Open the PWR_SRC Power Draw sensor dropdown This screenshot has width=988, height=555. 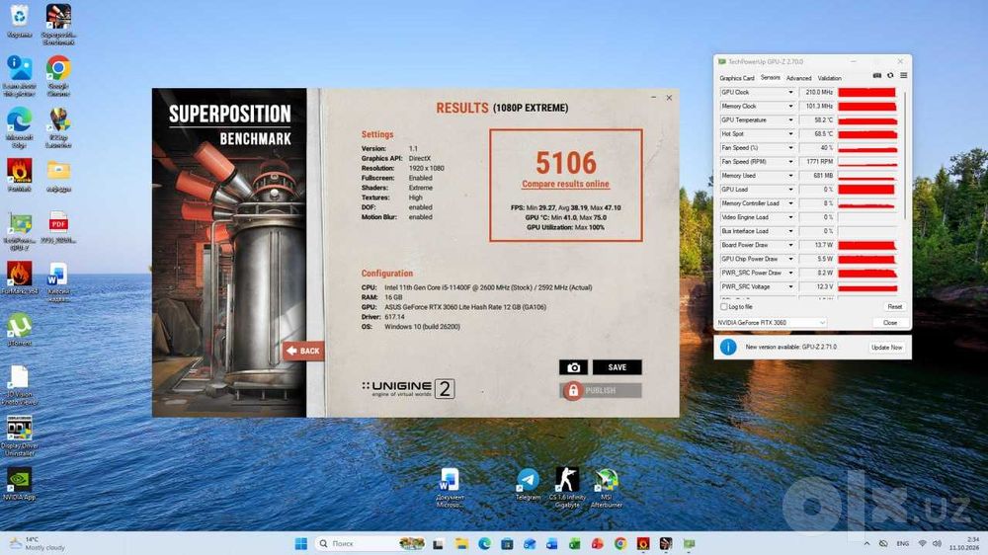[790, 273]
